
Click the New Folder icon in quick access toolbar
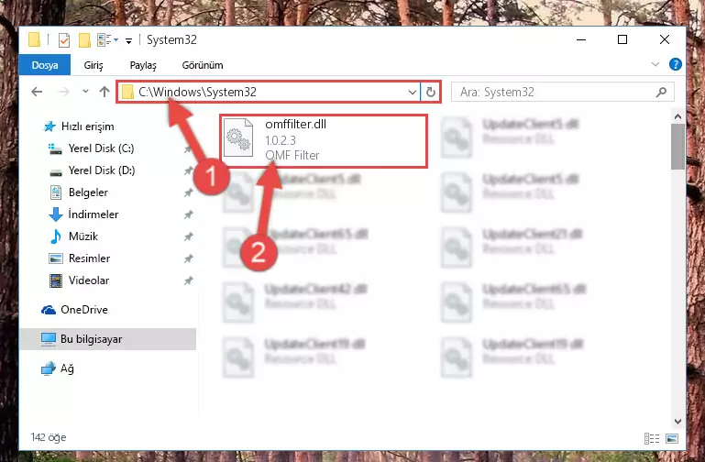pos(84,40)
